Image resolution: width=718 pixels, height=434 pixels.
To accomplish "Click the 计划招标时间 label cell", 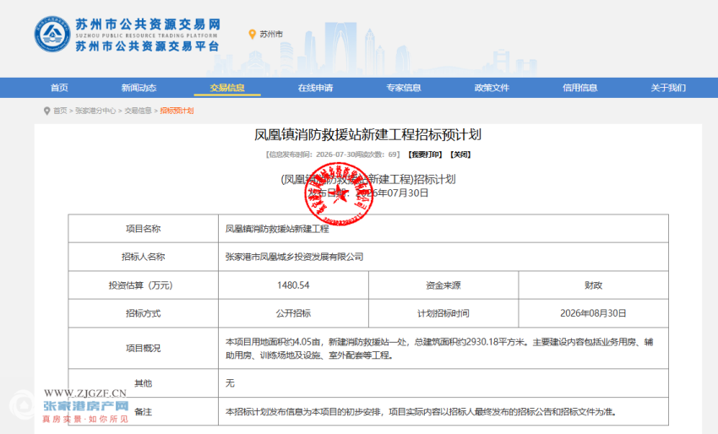I will (x=443, y=313).
